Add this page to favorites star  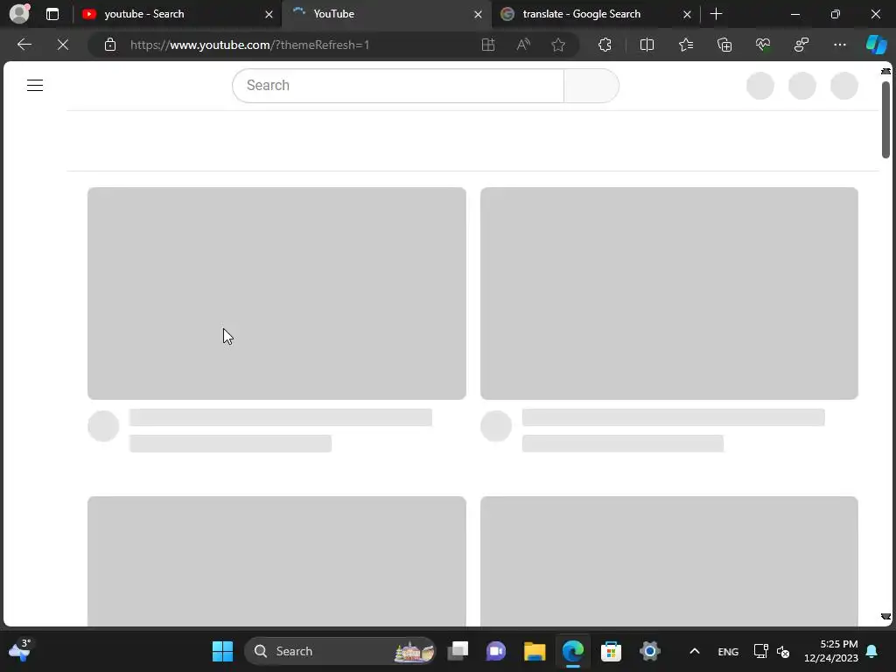pos(558,45)
